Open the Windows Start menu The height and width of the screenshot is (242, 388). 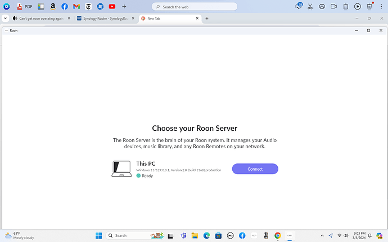point(99,236)
